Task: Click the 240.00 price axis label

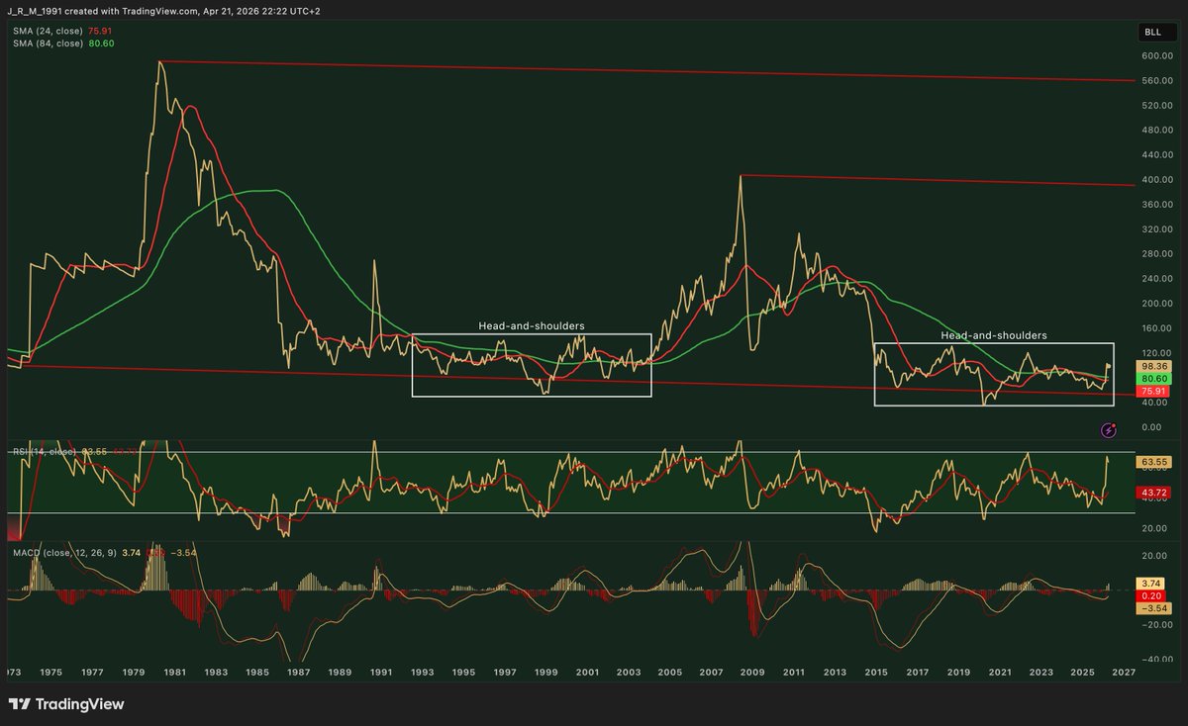Action: [x=1157, y=279]
